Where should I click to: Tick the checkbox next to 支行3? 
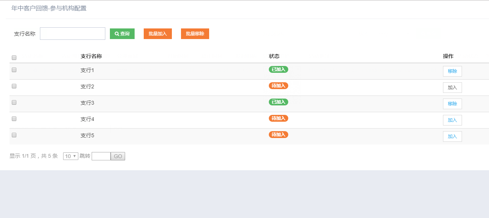(14, 102)
